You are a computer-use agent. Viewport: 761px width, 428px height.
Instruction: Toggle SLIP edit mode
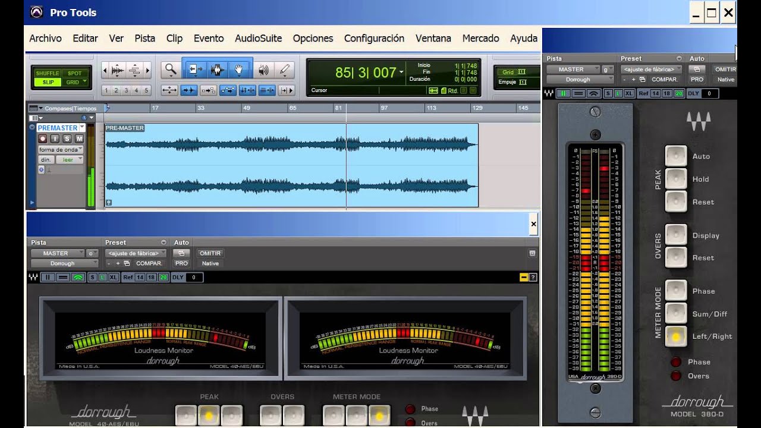[x=47, y=83]
